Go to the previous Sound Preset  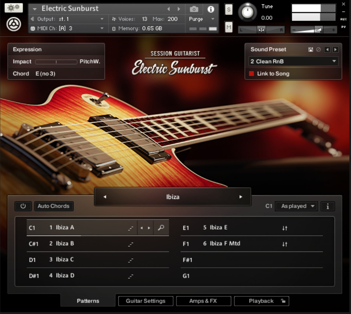pyautogui.click(x=327, y=50)
